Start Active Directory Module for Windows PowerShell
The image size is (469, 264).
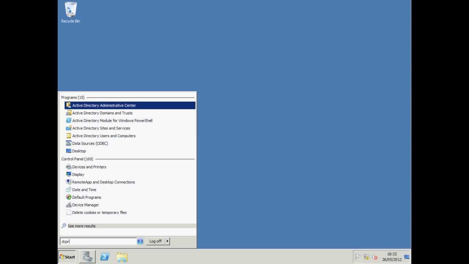(130, 121)
